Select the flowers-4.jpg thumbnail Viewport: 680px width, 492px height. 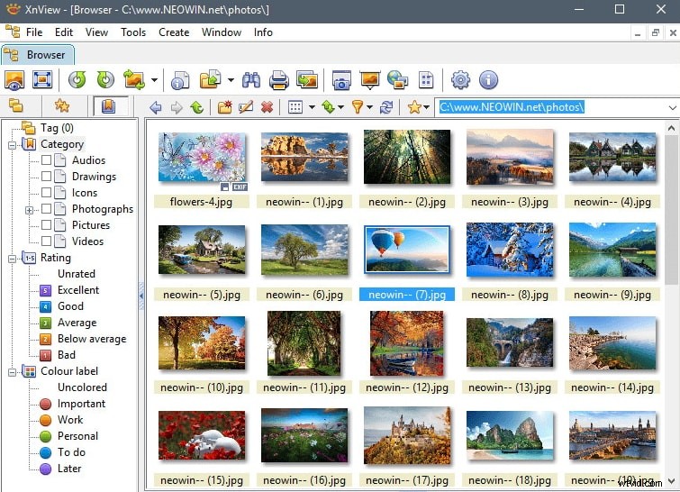point(202,157)
